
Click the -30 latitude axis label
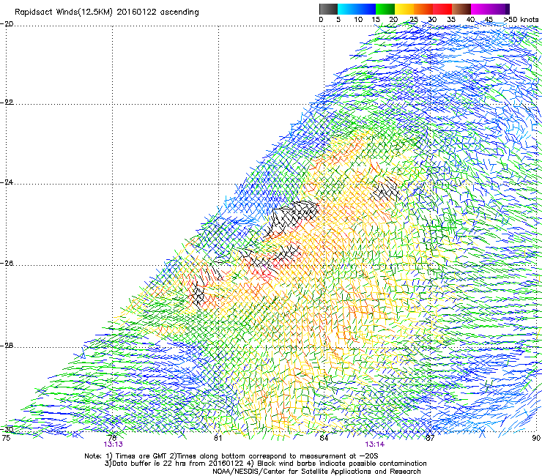(x=7, y=430)
